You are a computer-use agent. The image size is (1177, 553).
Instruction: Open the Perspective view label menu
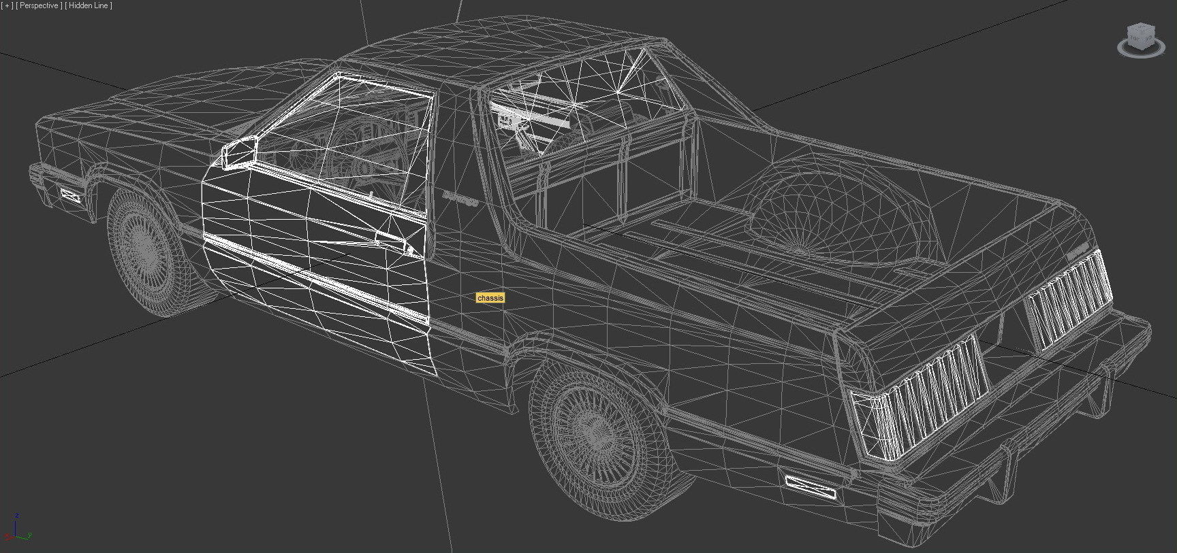(x=40, y=5)
